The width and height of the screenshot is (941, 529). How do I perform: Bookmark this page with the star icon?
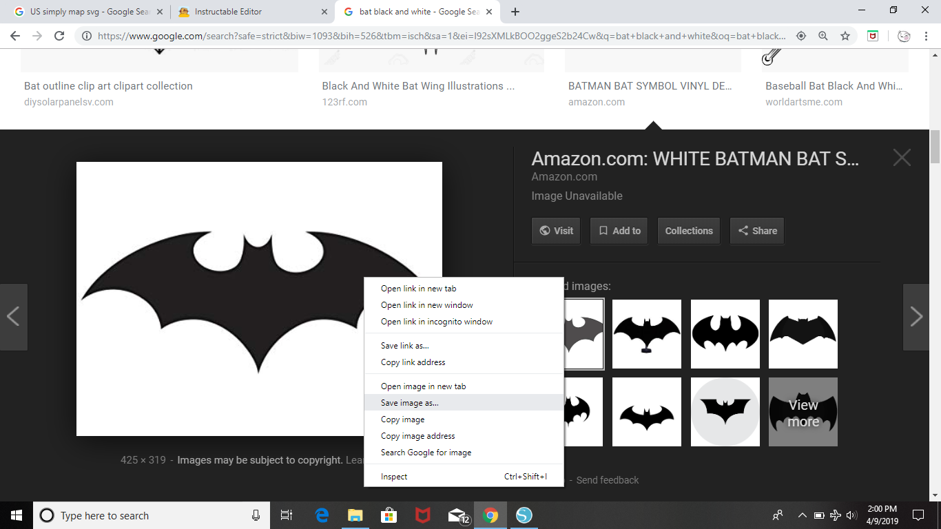(x=845, y=36)
